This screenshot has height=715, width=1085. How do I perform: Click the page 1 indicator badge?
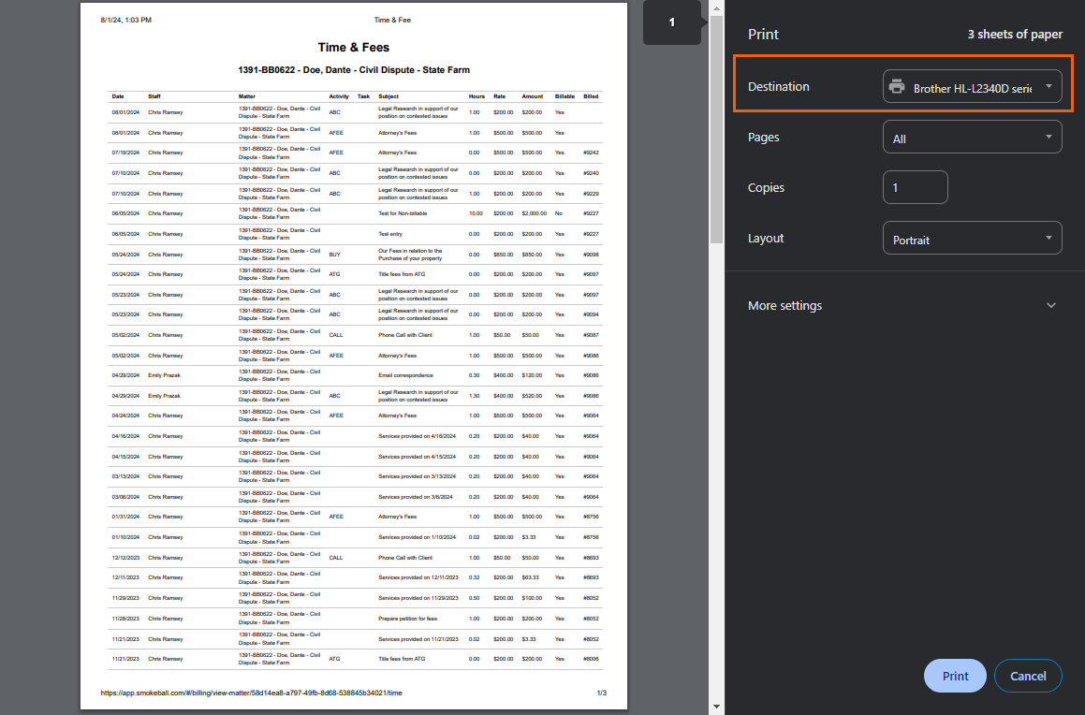click(x=672, y=22)
